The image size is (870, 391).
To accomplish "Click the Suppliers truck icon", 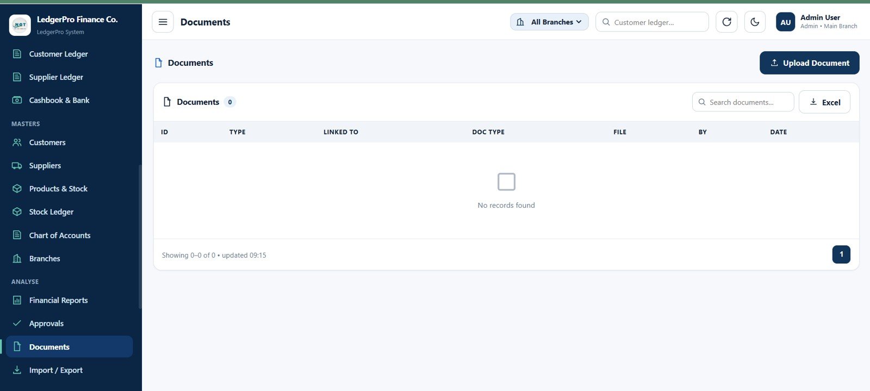I will (17, 165).
